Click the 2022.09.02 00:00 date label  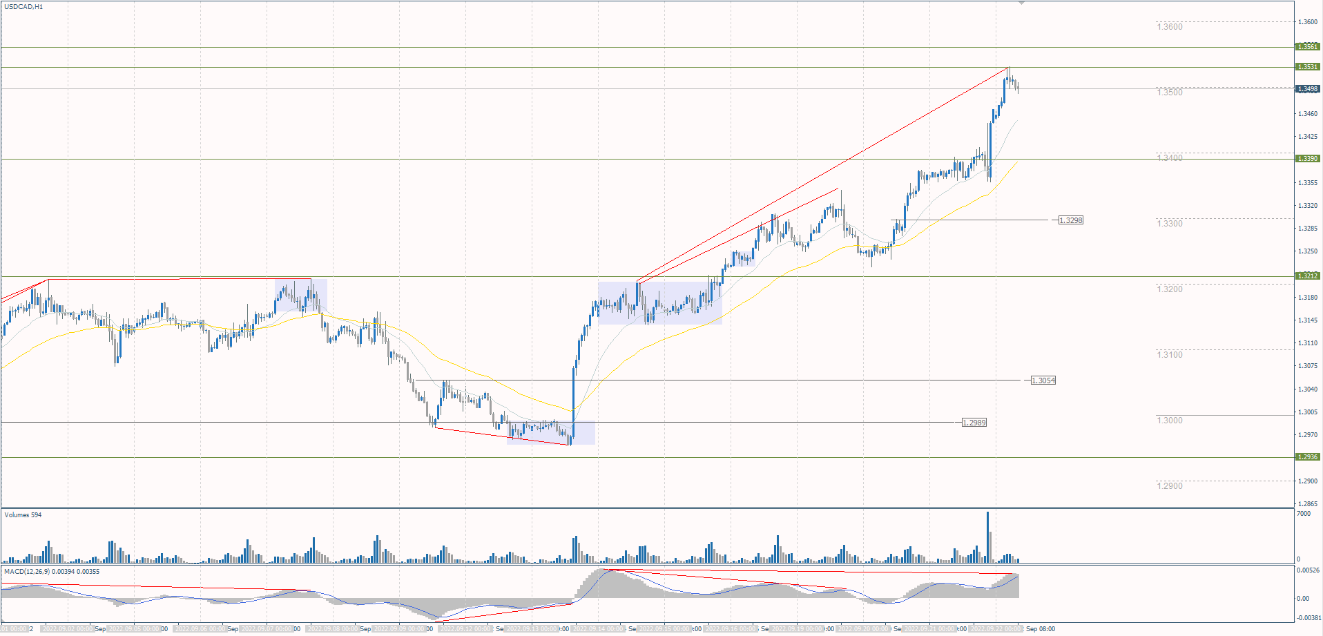pyautogui.click(x=68, y=629)
